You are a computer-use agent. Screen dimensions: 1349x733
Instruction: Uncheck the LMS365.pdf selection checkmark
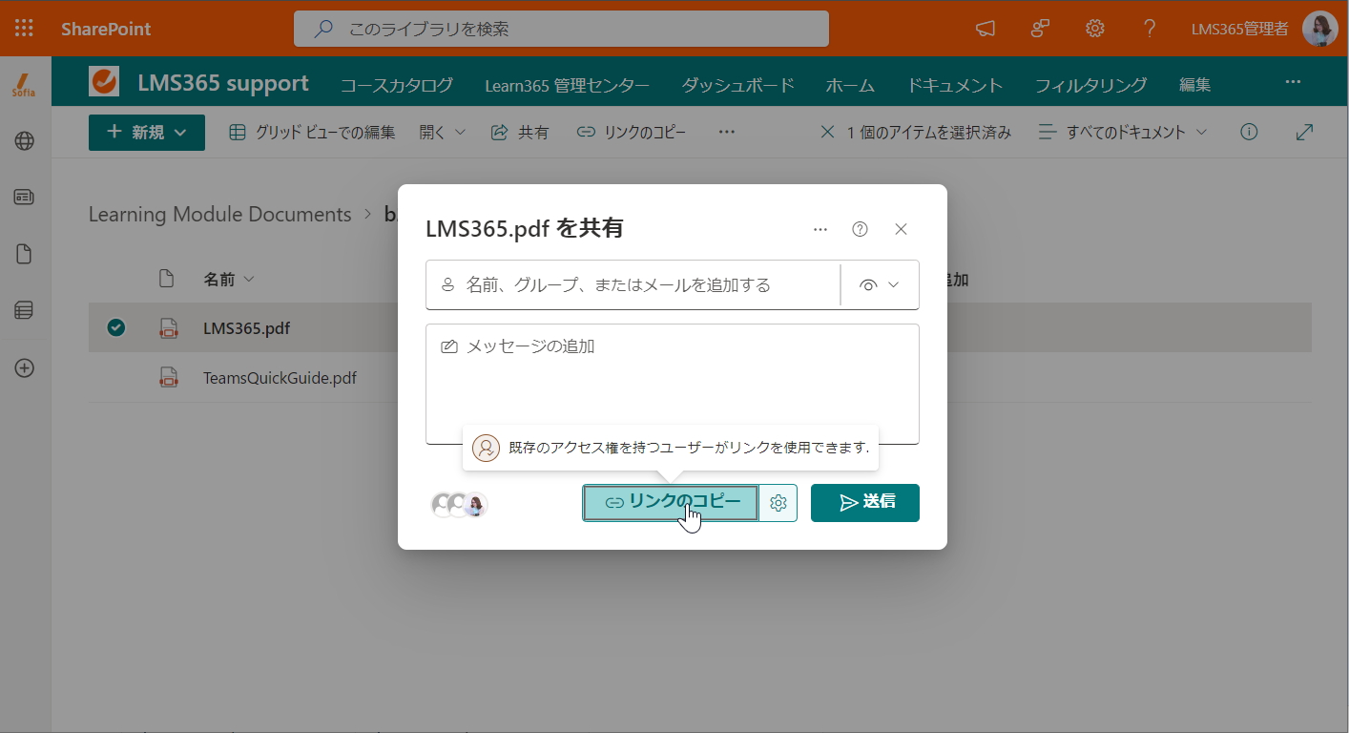pyautogui.click(x=116, y=328)
